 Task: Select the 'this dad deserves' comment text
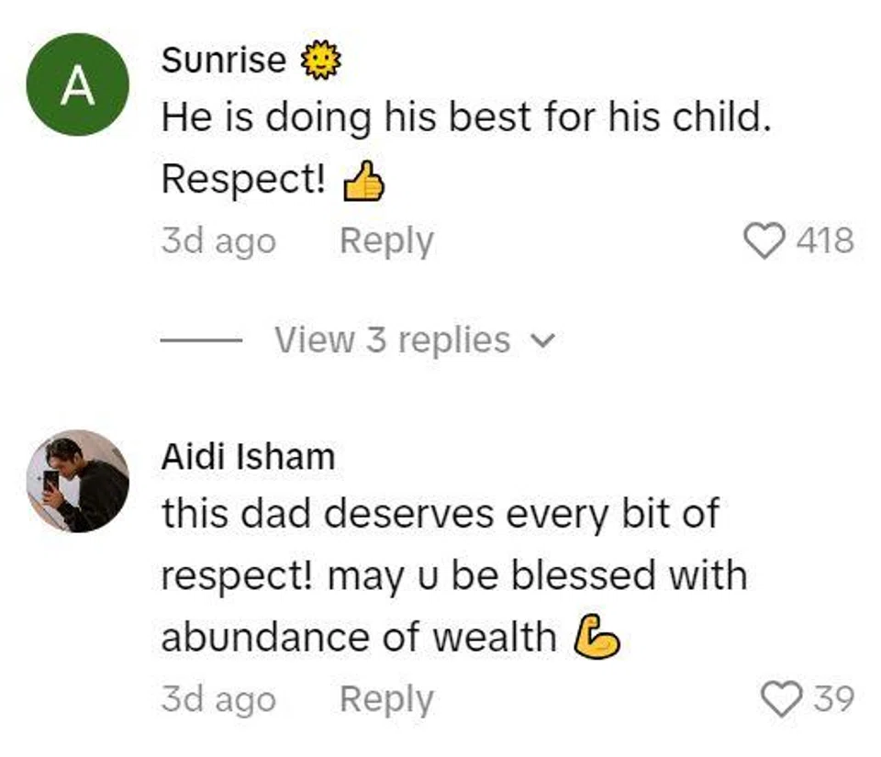pos(440,515)
